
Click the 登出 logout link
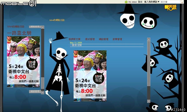140,2
